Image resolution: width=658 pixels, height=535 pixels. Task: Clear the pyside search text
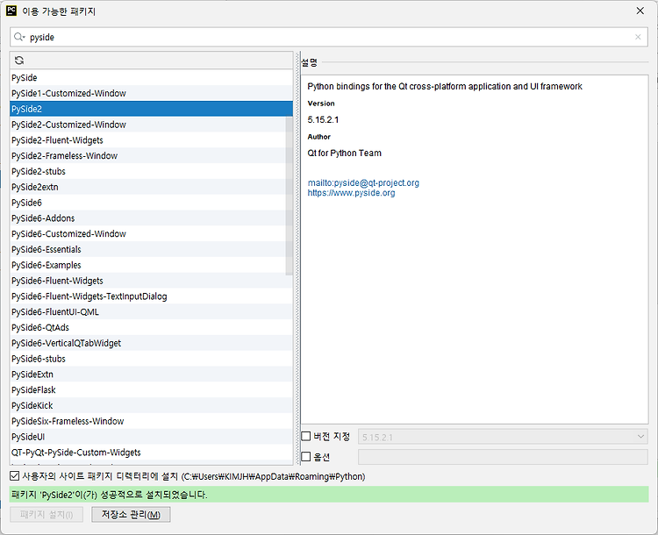tap(638, 37)
